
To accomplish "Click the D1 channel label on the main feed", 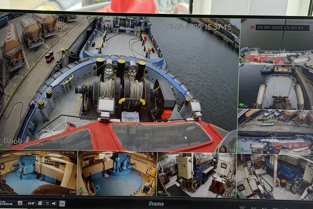I will point(232,150).
